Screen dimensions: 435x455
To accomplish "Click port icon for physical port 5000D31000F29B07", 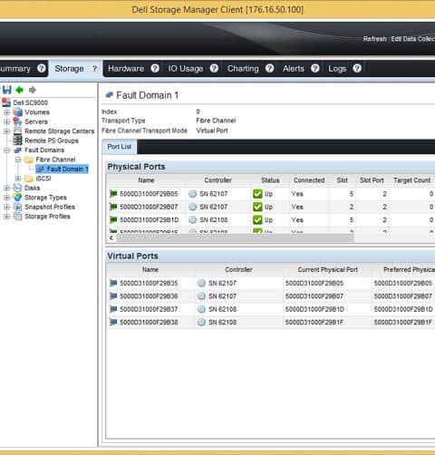I will pyautogui.click(x=113, y=207).
